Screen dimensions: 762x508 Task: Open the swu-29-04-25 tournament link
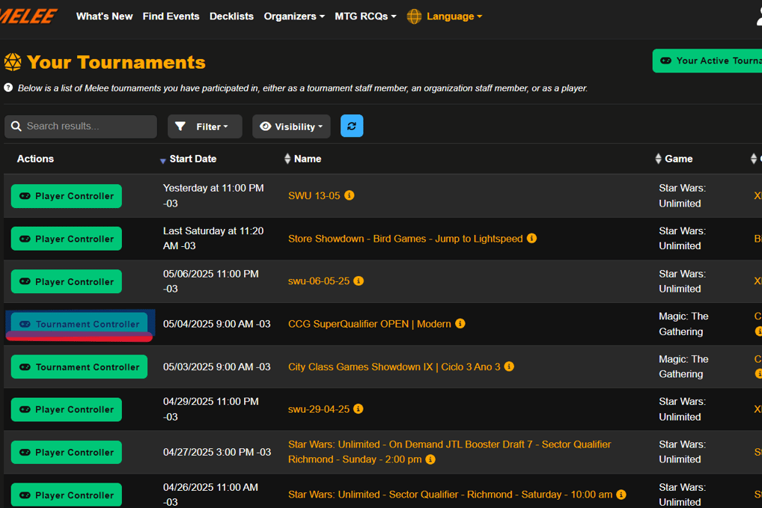319,409
